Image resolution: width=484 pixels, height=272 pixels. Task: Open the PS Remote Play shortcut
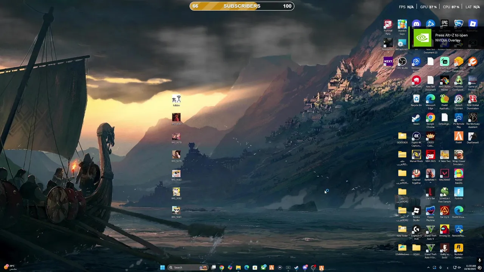pos(458,120)
